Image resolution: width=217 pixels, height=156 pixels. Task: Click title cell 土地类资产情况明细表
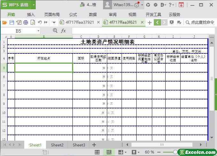tap(108, 42)
